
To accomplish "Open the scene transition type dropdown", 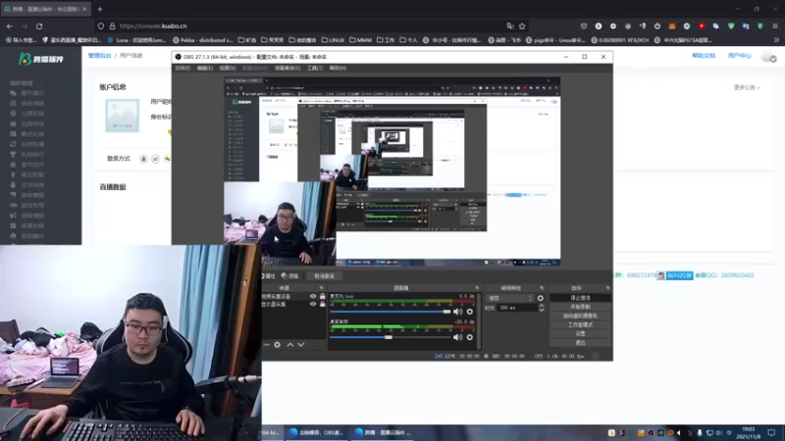I will tap(509, 298).
